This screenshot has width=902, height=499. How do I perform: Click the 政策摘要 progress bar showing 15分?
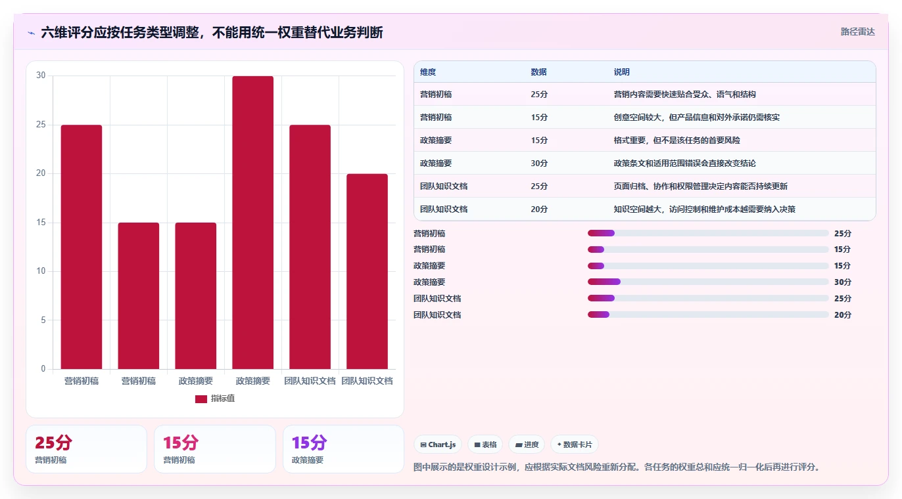click(708, 266)
